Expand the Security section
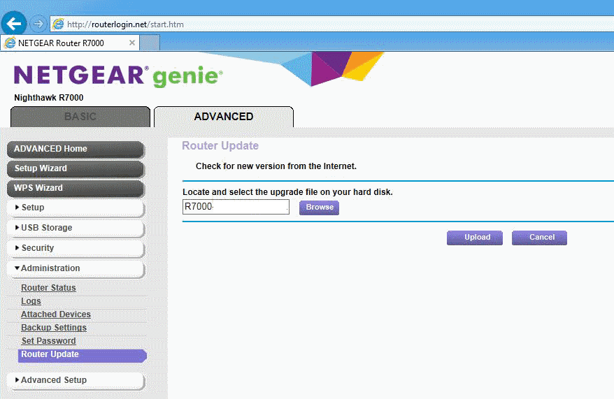Image resolution: width=614 pixels, height=399 pixels. coord(76,248)
